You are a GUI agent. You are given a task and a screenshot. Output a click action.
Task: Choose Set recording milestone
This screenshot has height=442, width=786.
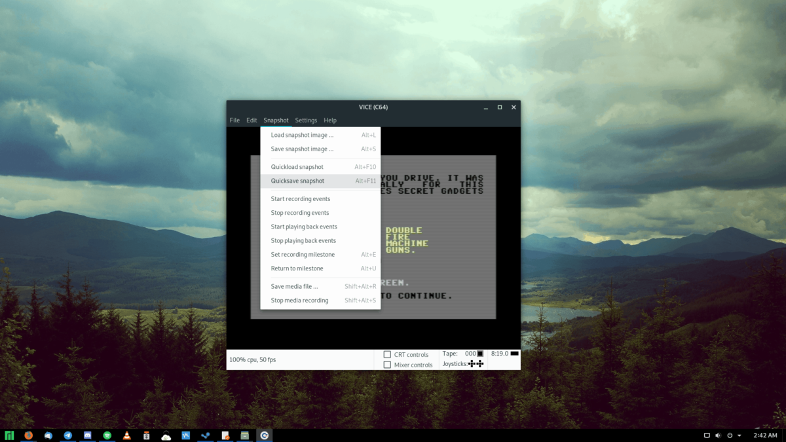pos(320,254)
